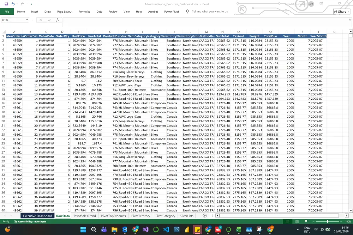Open the PivotCategory sheet tab
The width and height of the screenshot is (353, 235).
coord(165,216)
